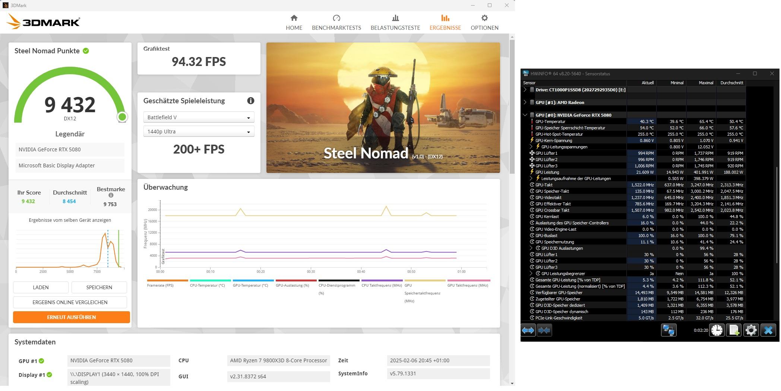Click GPU Kernlast row icon

point(532,217)
